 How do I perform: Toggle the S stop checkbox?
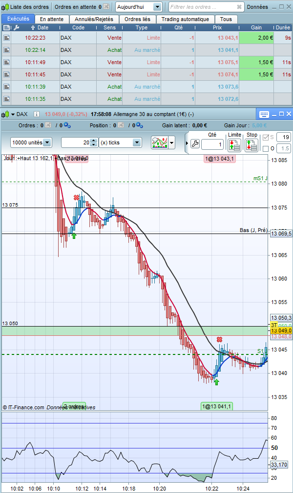tap(266, 138)
